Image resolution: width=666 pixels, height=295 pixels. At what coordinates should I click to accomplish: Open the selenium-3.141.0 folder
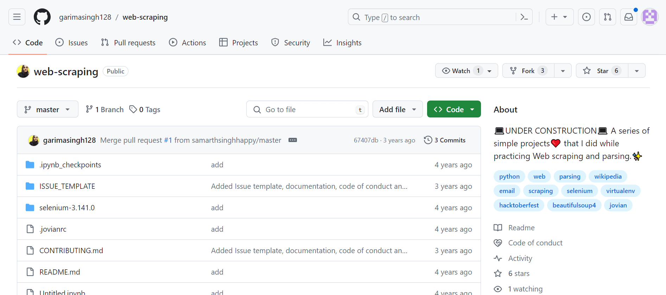coord(67,207)
